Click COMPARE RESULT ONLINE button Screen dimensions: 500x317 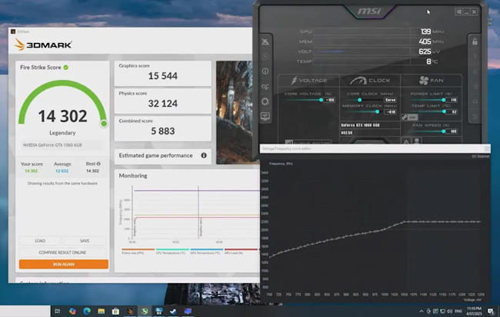[x=63, y=252]
